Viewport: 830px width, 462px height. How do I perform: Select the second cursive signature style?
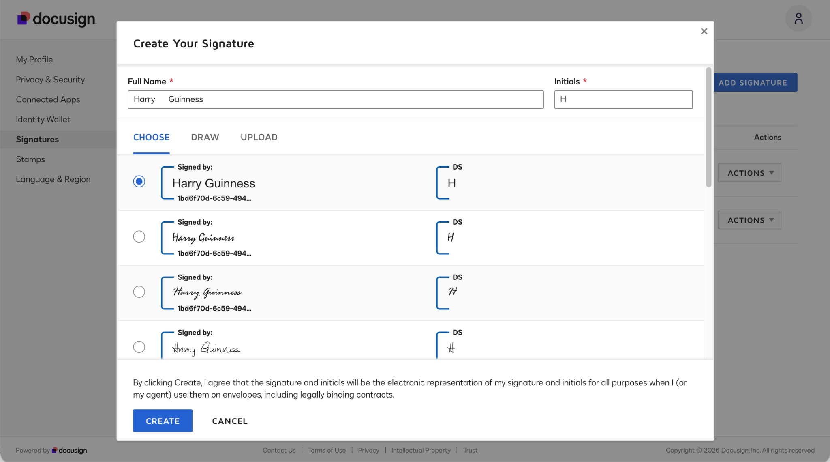139,236
